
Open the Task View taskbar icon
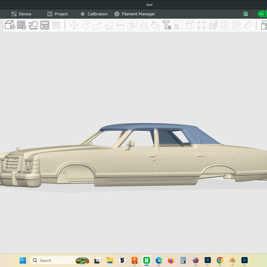tap(97, 260)
